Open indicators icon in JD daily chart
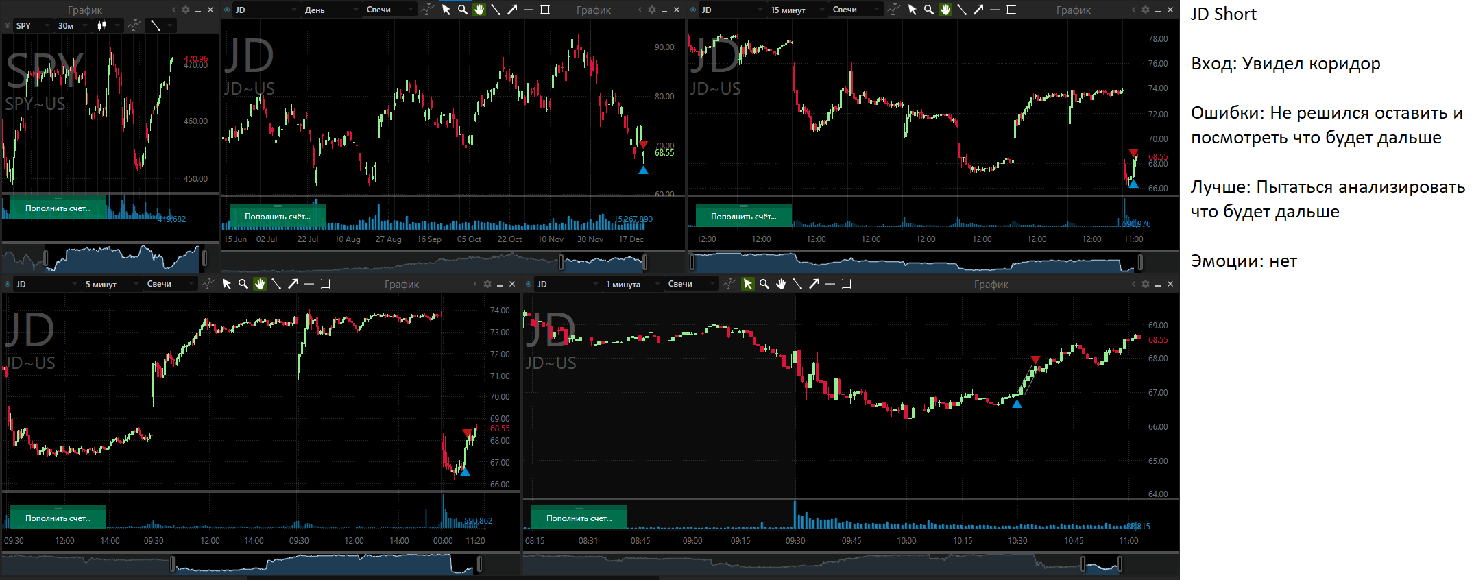 (428, 10)
